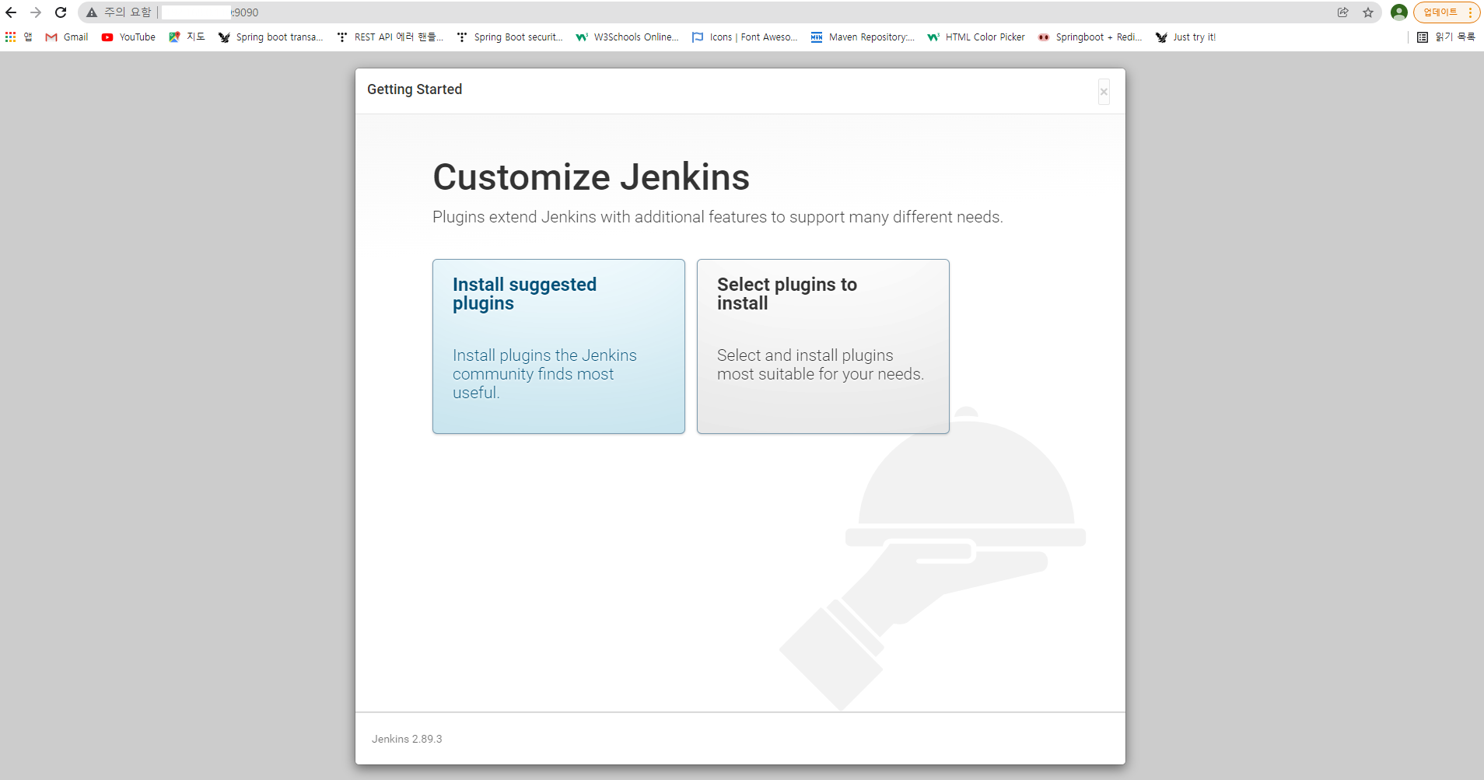Viewport: 1484px width, 780px height.
Task: Reload the current page
Action: (61, 12)
